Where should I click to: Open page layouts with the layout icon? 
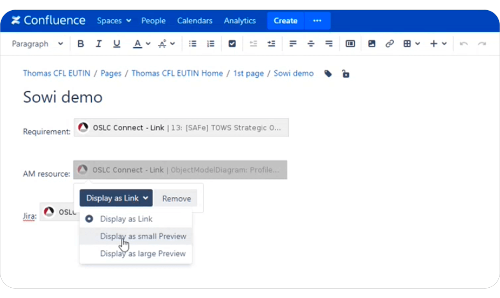pyautogui.click(x=350, y=44)
